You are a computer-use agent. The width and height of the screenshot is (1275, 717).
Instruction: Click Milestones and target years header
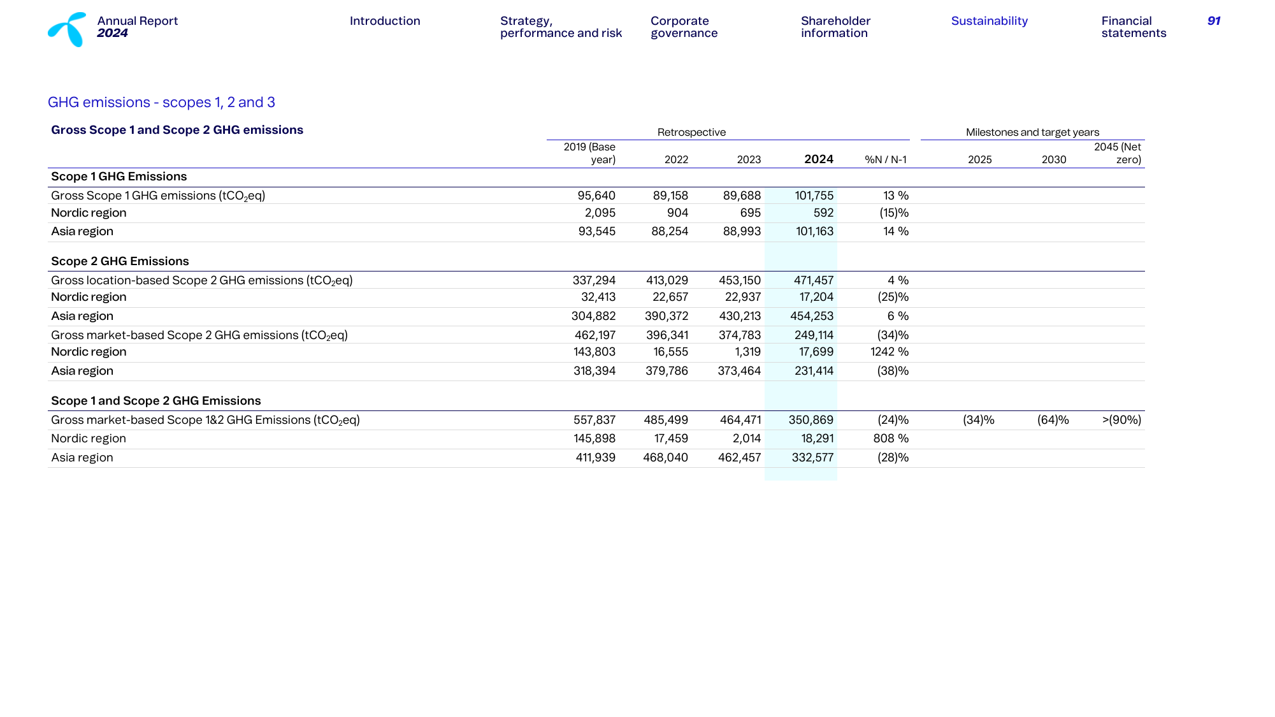[x=1032, y=133]
